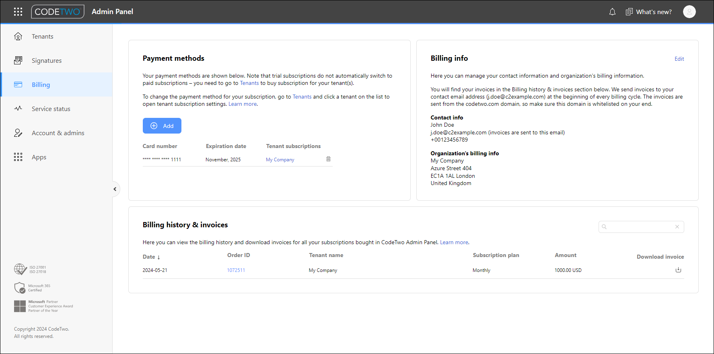Clear the billing history search
714x354 pixels.
tap(677, 227)
